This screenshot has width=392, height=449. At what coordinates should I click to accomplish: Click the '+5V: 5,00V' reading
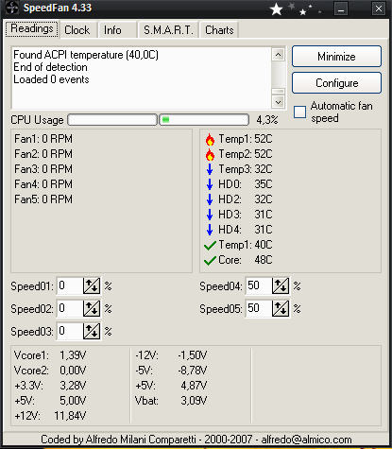pos(50,401)
